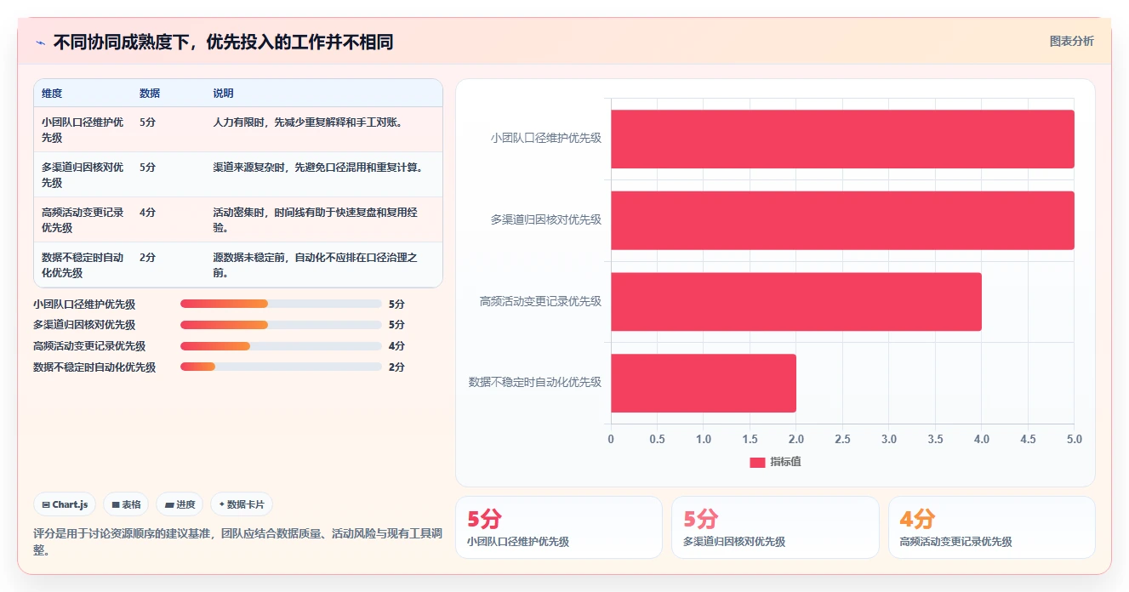Click the footer note starting 评分是用于讨论资源顺序
Viewport: 1129px width, 592px height.
(x=237, y=542)
